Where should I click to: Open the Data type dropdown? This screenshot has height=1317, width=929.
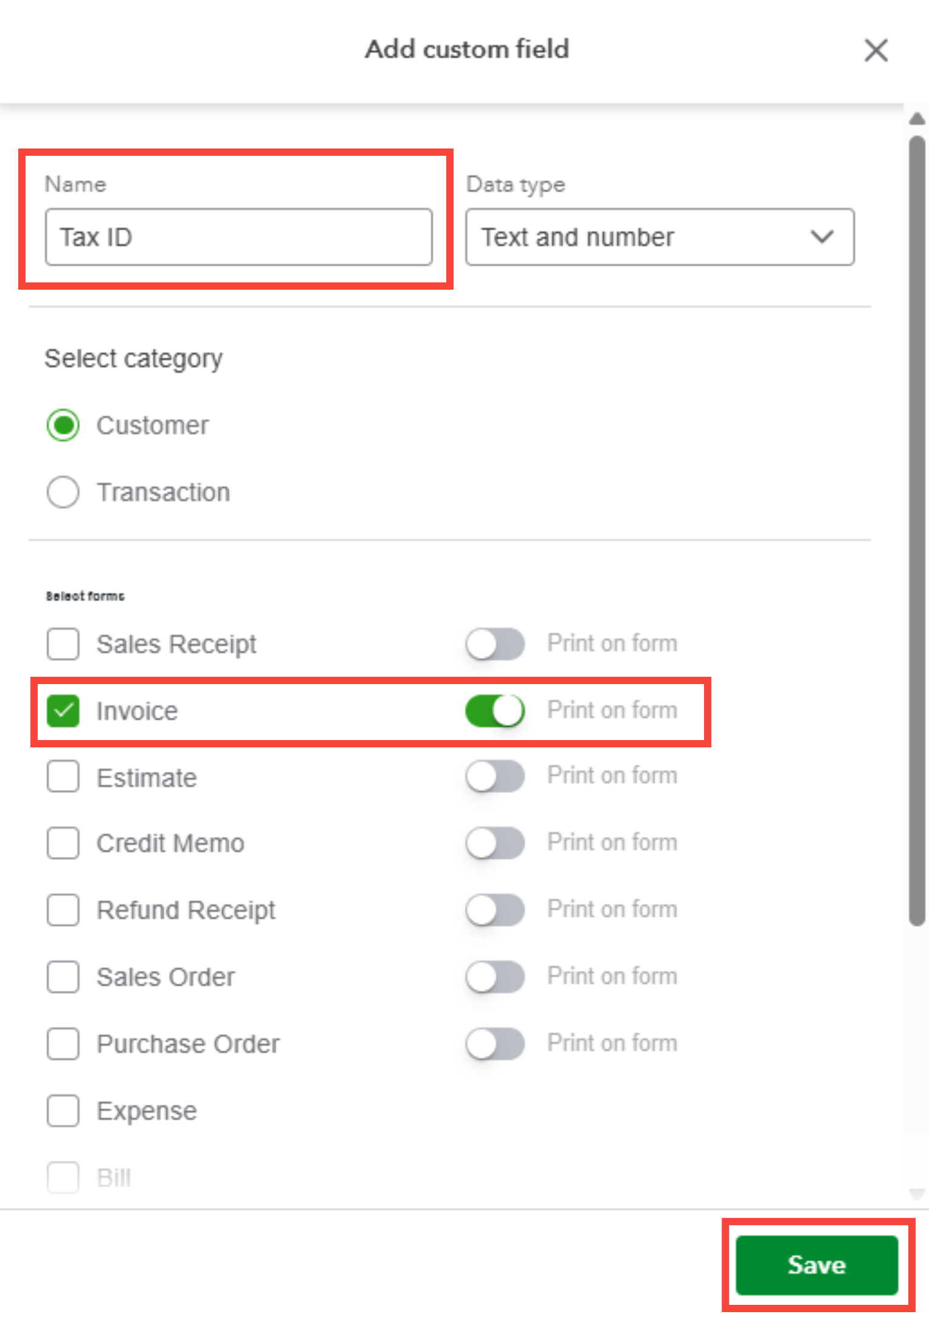(x=660, y=237)
